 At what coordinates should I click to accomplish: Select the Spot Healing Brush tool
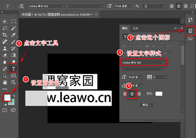pyautogui.click(x=5, y=41)
